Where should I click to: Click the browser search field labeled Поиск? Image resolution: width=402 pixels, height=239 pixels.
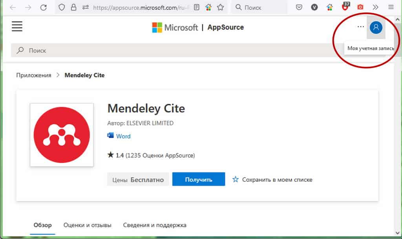click(x=259, y=7)
